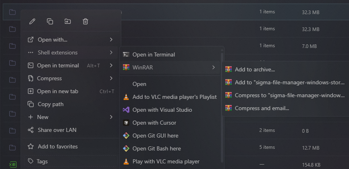Click the WinRAR icon in shell menu
This screenshot has height=169, width=349.
click(x=126, y=67)
